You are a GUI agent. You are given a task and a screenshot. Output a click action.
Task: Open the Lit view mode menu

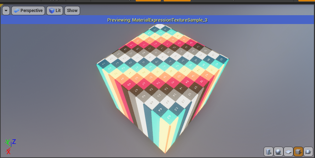[x=54, y=11]
